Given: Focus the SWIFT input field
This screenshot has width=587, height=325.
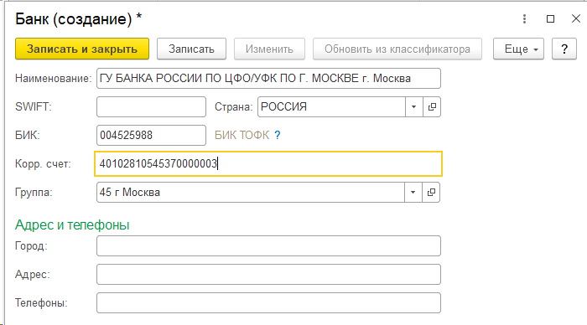Looking at the screenshot, I should (151, 107).
